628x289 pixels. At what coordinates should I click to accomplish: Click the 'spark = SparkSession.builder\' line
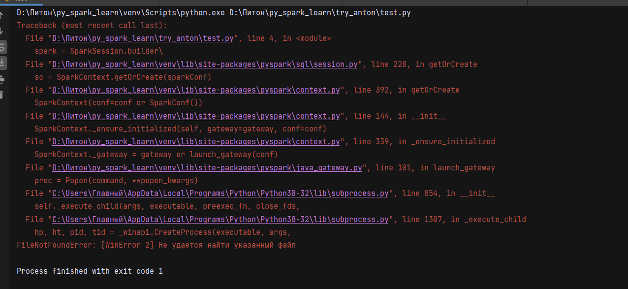click(x=98, y=51)
